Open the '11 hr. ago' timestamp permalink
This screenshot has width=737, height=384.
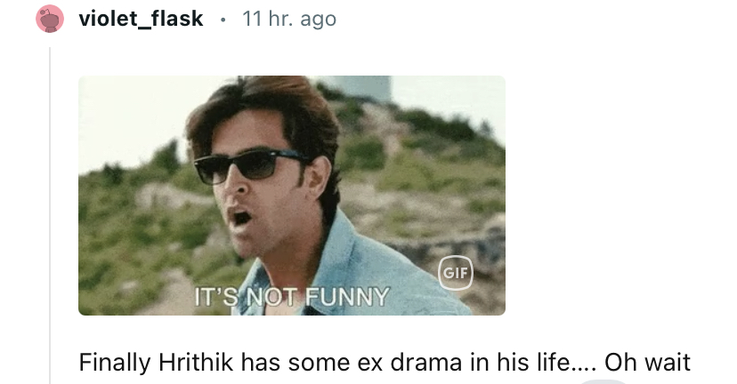tap(289, 19)
